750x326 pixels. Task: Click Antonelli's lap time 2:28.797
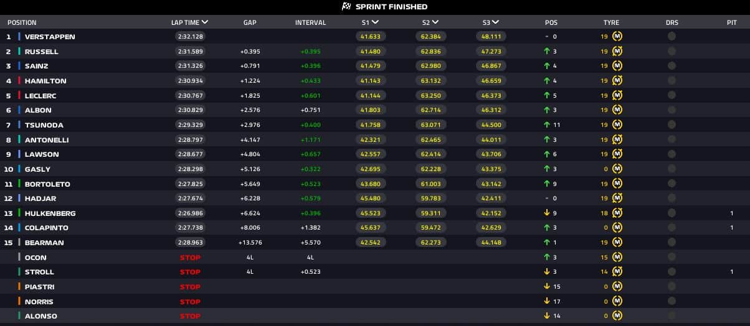190,140
